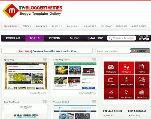Open the Spray Mag title link
Image resolution: width=151 pixels, height=119 pixels.
9,60
